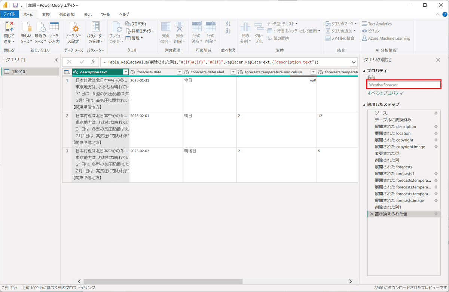The width and height of the screenshot is (449, 292).
Task: Open 詳細エディター (Advanced Editor)
Action: [140, 31]
